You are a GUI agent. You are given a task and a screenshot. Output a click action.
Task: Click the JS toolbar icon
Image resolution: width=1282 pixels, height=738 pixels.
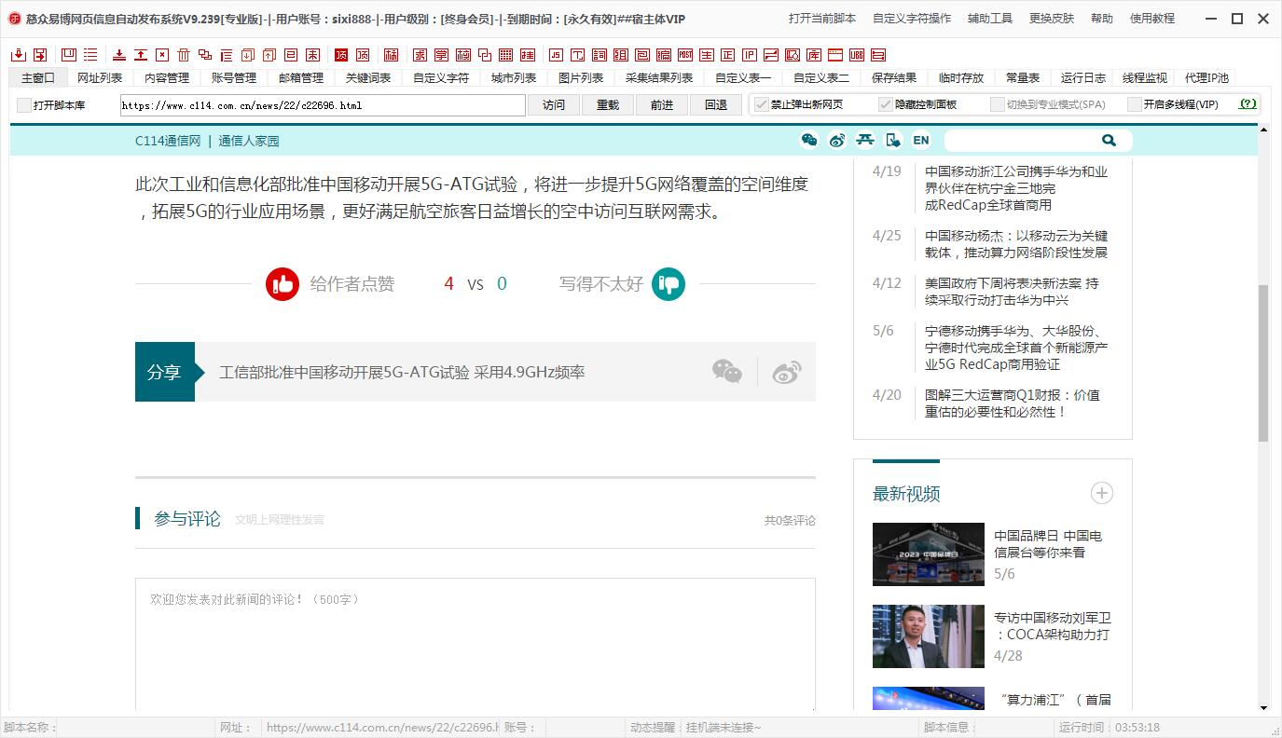[x=555, y=55]
